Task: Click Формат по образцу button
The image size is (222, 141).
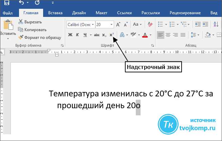Action: (39, 38)
